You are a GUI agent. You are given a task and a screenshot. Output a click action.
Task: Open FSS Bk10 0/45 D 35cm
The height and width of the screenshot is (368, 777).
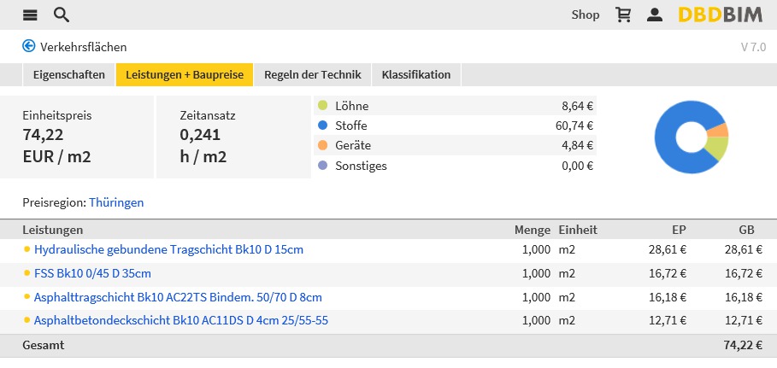pyautogui.click(x=92, y=273)
